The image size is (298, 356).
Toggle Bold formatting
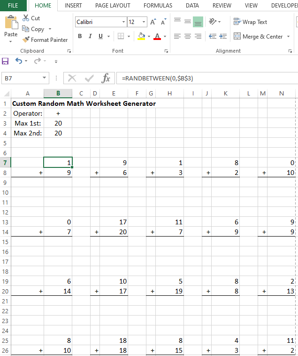tap(80, 36)
